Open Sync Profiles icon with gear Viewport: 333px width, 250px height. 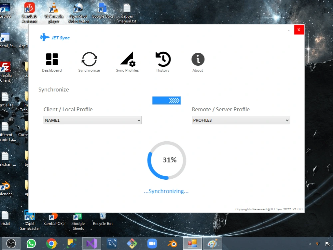coord(128,59)
